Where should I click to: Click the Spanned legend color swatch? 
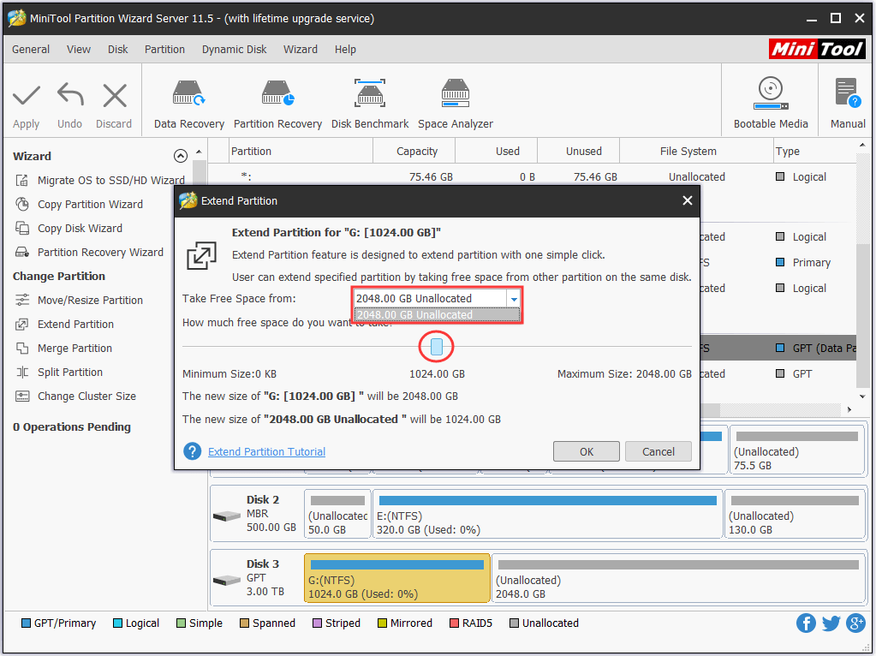[244, 623]
